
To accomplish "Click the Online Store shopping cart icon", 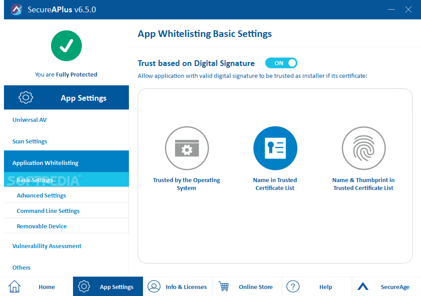I will point(223,287).
